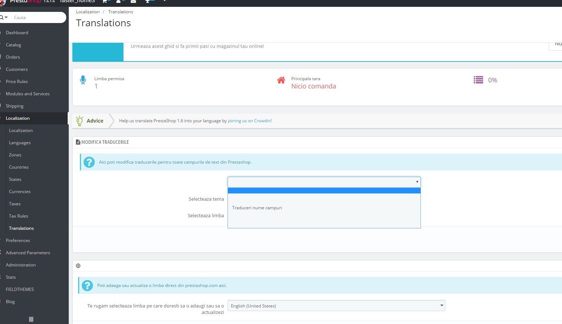Click the Translations page title
The height and width of the screenshot is (324, 562).
[103, 23]
